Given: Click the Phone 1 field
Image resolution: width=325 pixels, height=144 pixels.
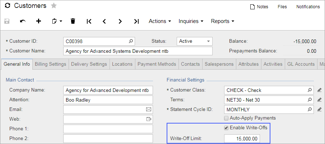Looking at the screenshot, I should [108, 129].
